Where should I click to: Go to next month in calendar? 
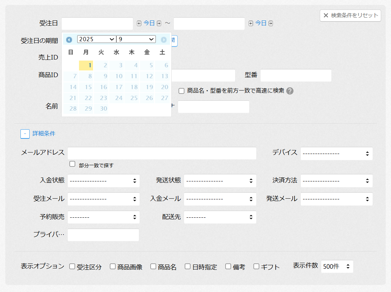[x=164, y=40]
